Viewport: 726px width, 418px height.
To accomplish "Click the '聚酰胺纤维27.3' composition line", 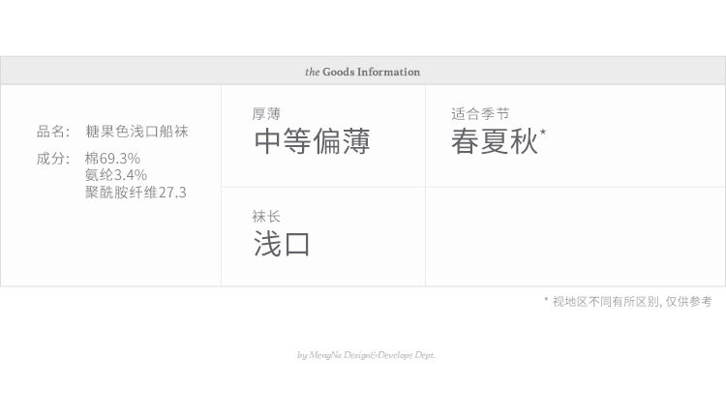I will click(x=136, y=193).
